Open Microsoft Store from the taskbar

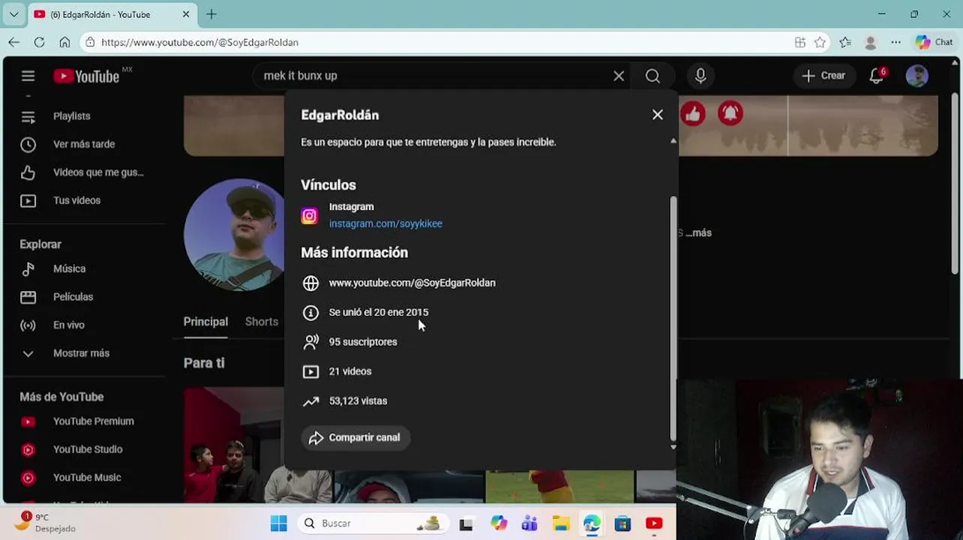tap(622, 523)
